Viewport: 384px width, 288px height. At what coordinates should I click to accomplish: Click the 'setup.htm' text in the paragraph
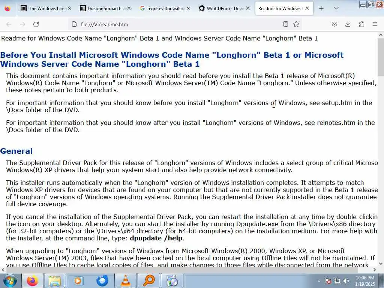(x=337, y=103)
